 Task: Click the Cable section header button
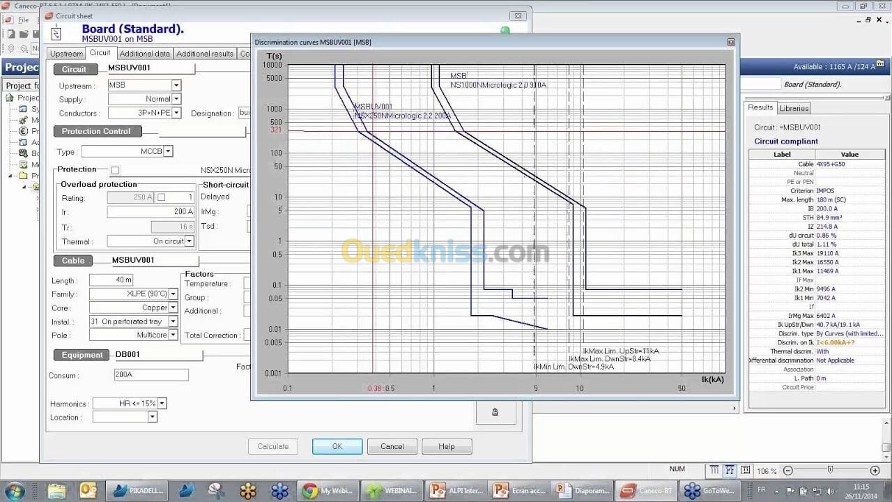coord(73,261)
